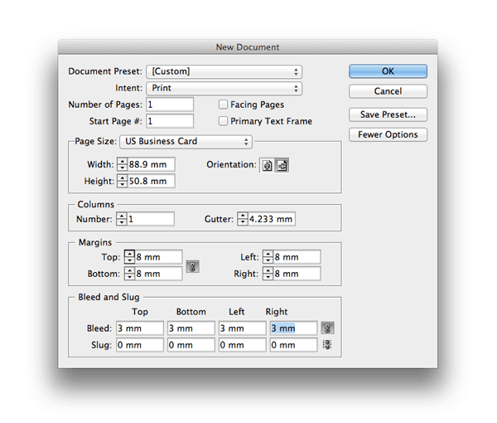
Task: Focus the Number of Pages field
Action: click(x=170, y=105)
